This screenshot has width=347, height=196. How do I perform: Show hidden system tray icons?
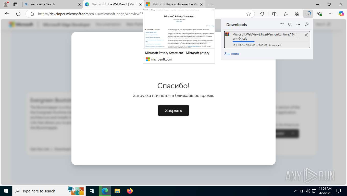tap(296, 191)
